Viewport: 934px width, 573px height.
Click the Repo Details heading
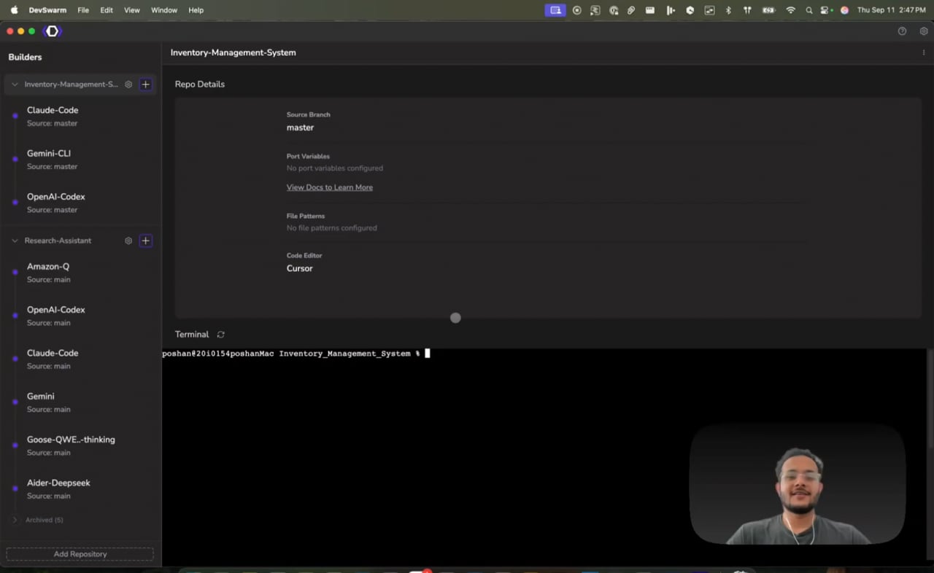tap(200, 85)
